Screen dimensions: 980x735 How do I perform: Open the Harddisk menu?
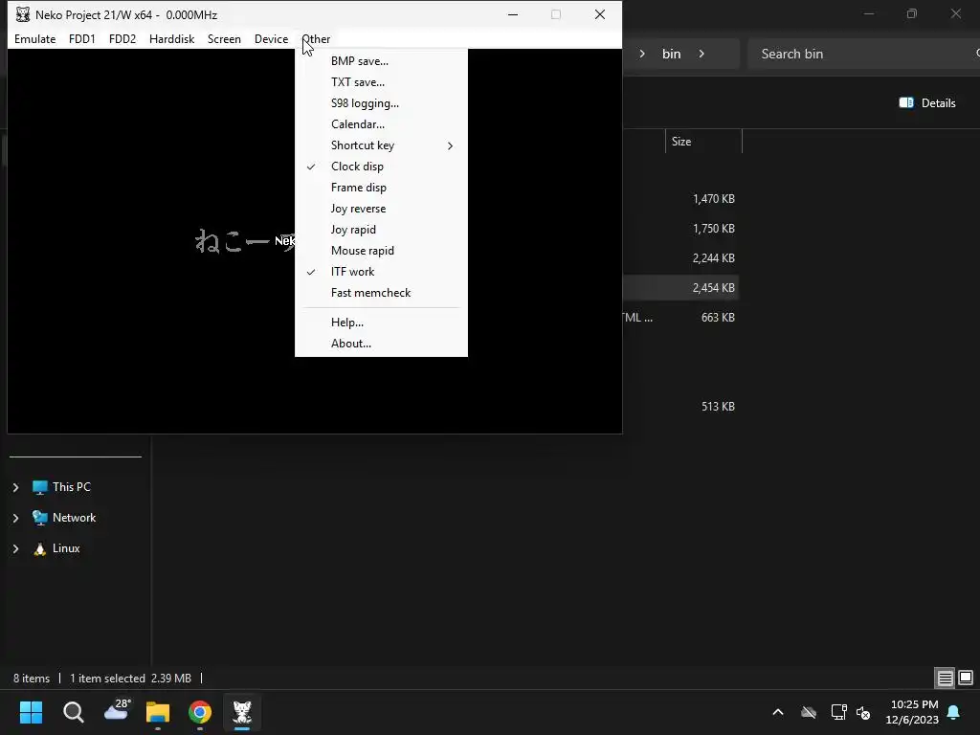172,38
